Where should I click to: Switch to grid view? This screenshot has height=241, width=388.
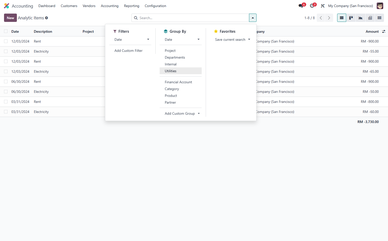pos(379,18)
